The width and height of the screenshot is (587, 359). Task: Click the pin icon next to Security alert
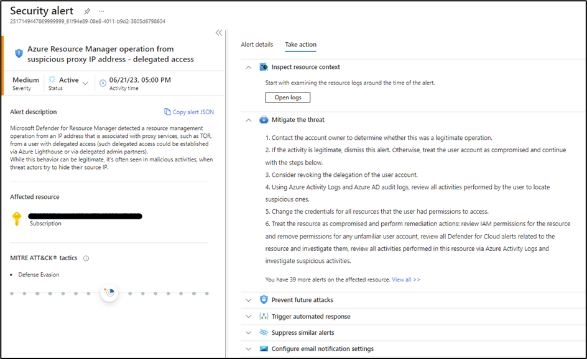point(87,11)
